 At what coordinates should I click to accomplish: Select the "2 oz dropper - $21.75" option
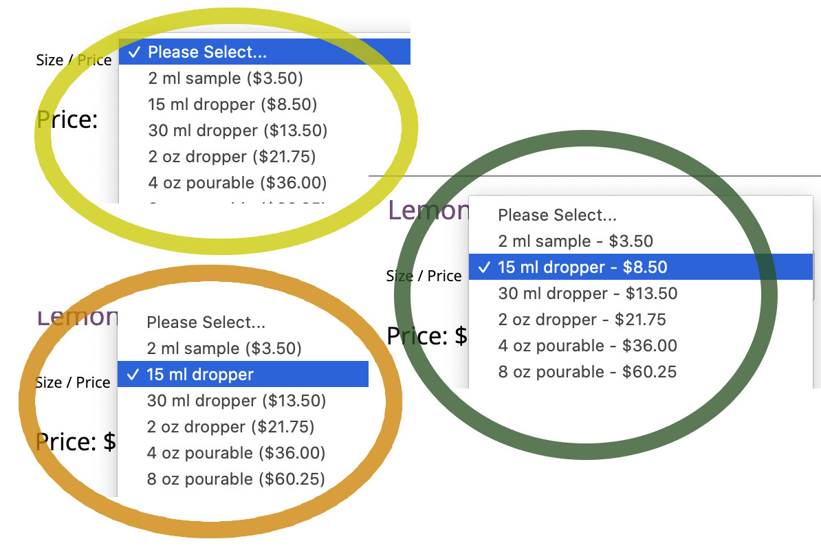coord(582,320)
